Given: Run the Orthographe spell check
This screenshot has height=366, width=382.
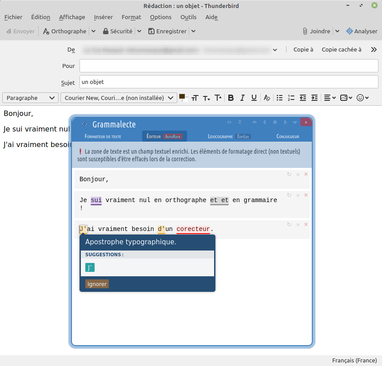Looking at the screenshot, I should 64,31.
